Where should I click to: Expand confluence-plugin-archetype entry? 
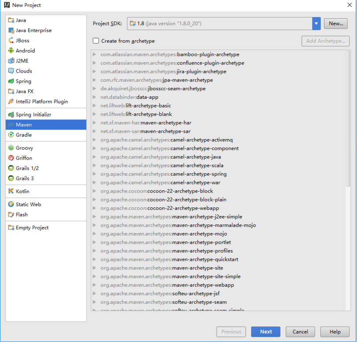coord(94,63)
